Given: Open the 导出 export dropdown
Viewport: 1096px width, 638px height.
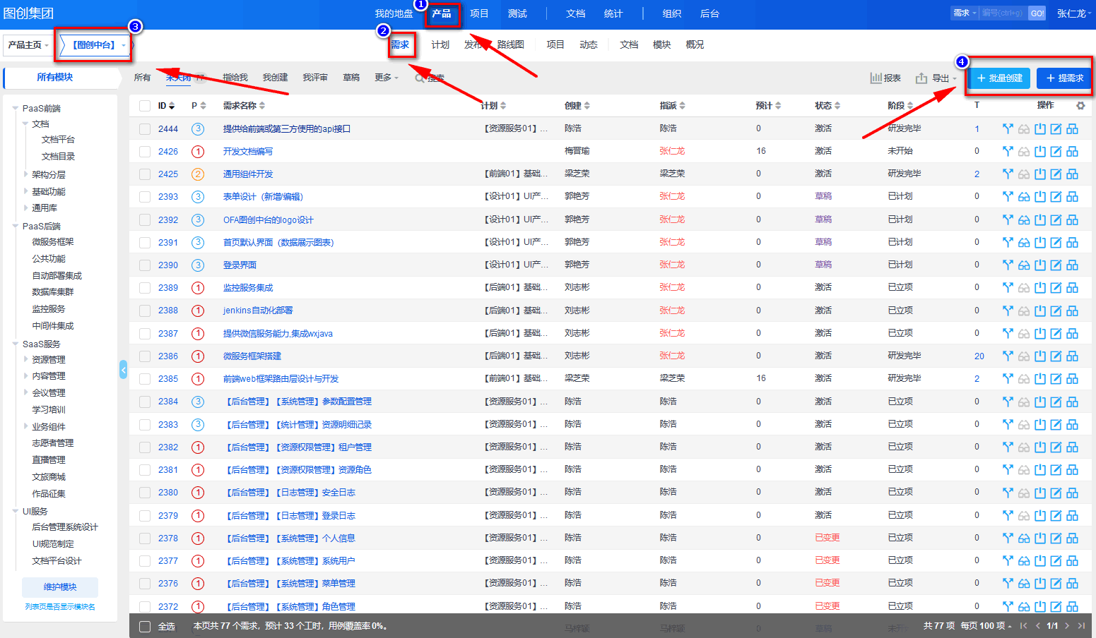Looking at the screenshot, I should (936, 78).
